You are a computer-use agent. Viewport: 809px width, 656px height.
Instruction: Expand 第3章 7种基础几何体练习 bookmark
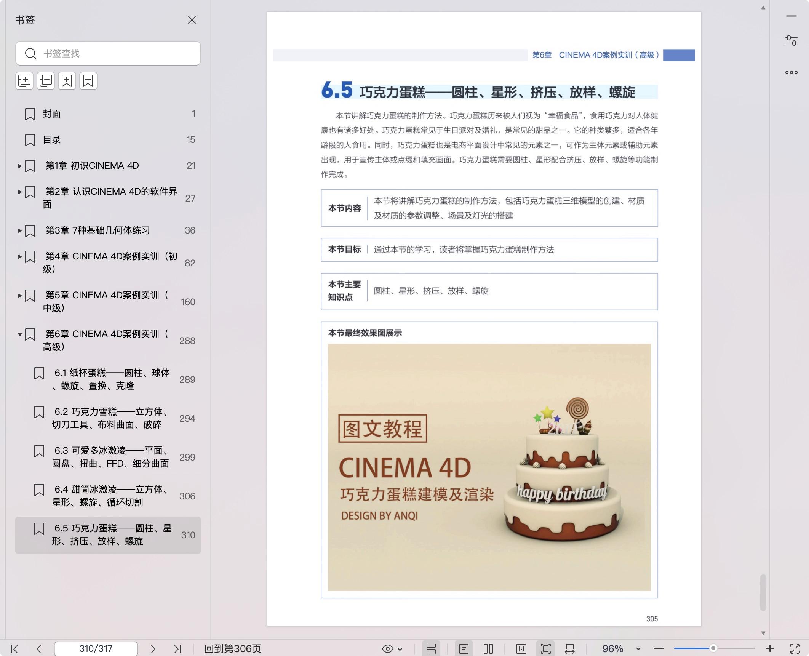pyautogui.click(x=19, y=230)
